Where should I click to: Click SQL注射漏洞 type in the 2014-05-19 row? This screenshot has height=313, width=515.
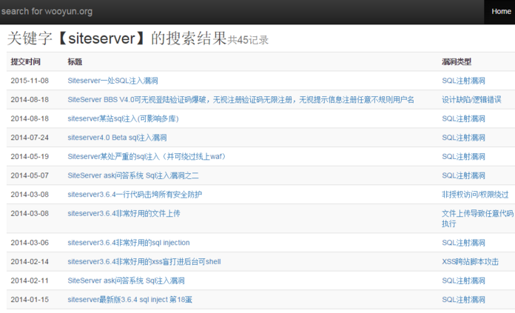[x=463, y=157]
